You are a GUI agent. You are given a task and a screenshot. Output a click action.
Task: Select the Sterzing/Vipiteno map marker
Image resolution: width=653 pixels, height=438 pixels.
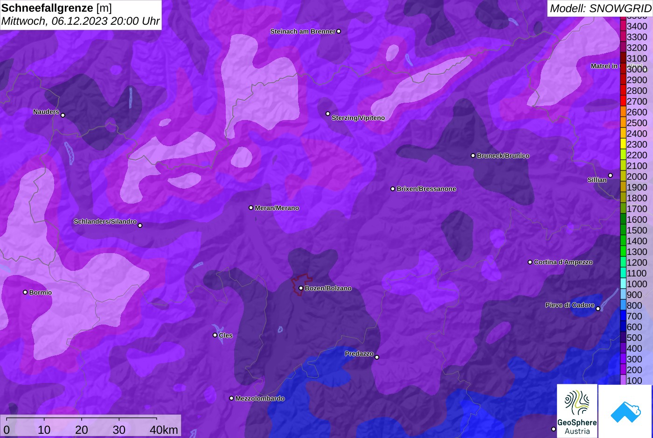(x=328, y=113)
